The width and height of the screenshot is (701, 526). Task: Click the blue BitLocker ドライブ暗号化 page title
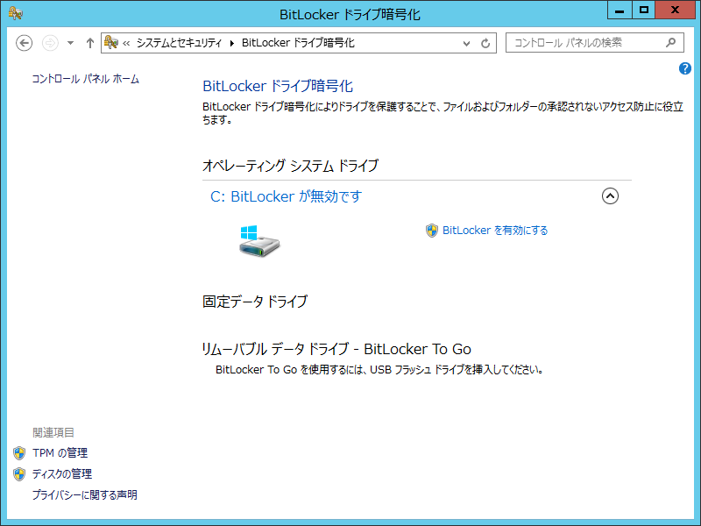[278, 86]
